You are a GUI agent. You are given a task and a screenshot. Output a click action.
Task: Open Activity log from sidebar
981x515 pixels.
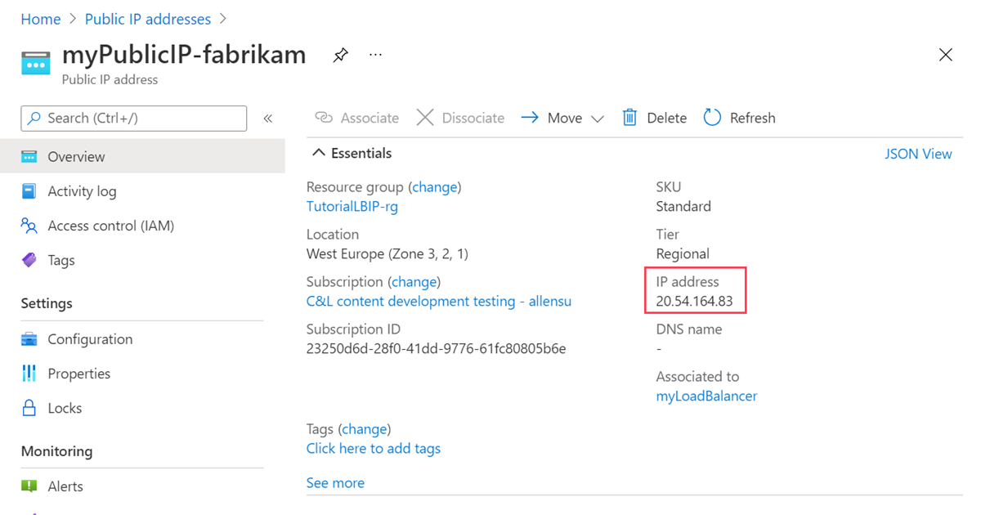[82, 191]
